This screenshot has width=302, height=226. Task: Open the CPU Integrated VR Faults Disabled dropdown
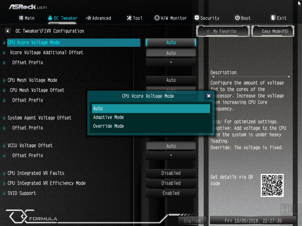point(171,173)
